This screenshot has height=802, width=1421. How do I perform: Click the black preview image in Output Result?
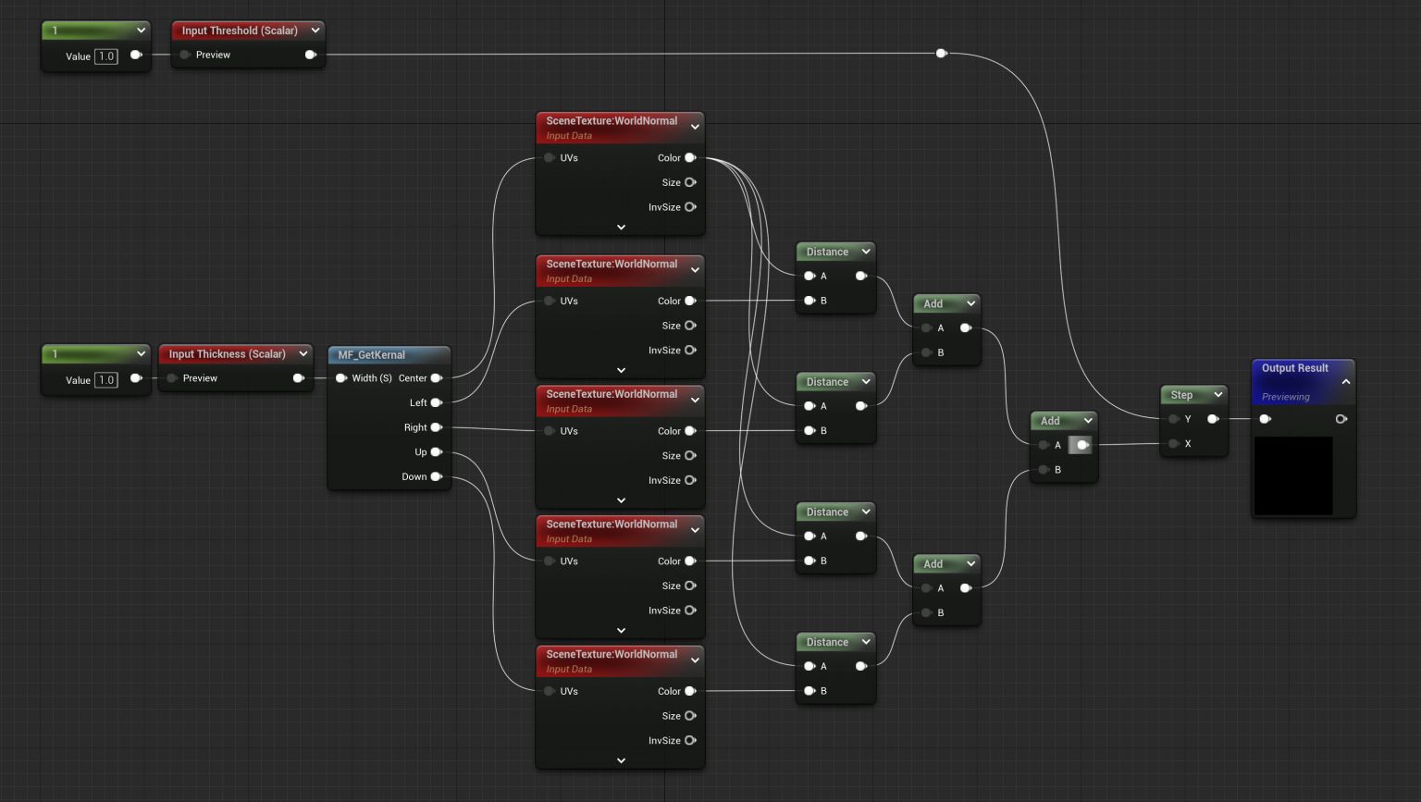point(1293,475)
